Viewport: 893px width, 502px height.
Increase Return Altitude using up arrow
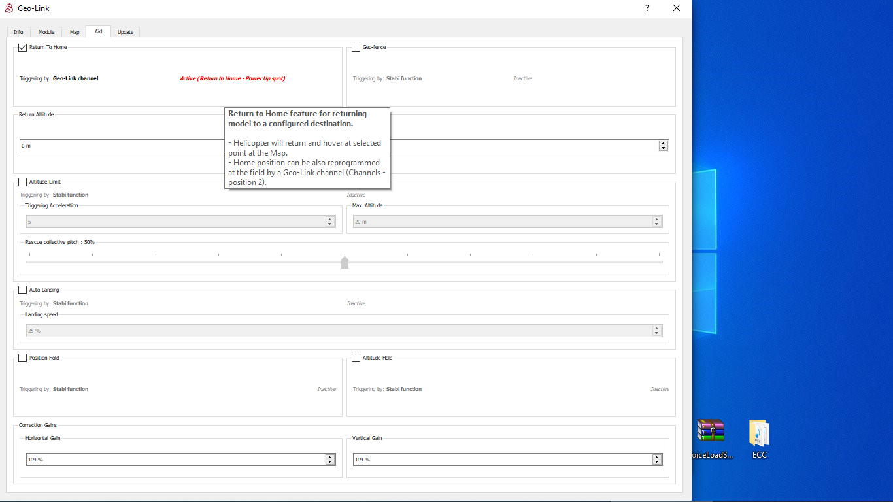[664, 143]
